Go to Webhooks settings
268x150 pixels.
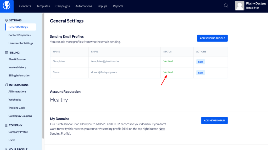[15, 100]
